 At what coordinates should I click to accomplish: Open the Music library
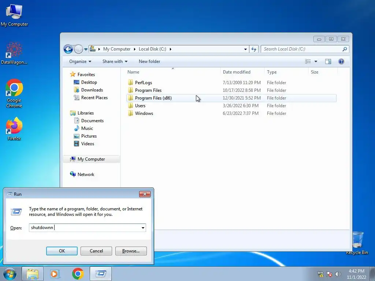tap(87, 128)
